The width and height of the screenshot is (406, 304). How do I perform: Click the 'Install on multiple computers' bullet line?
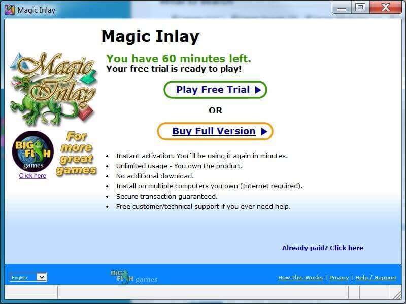coord(209,186)
